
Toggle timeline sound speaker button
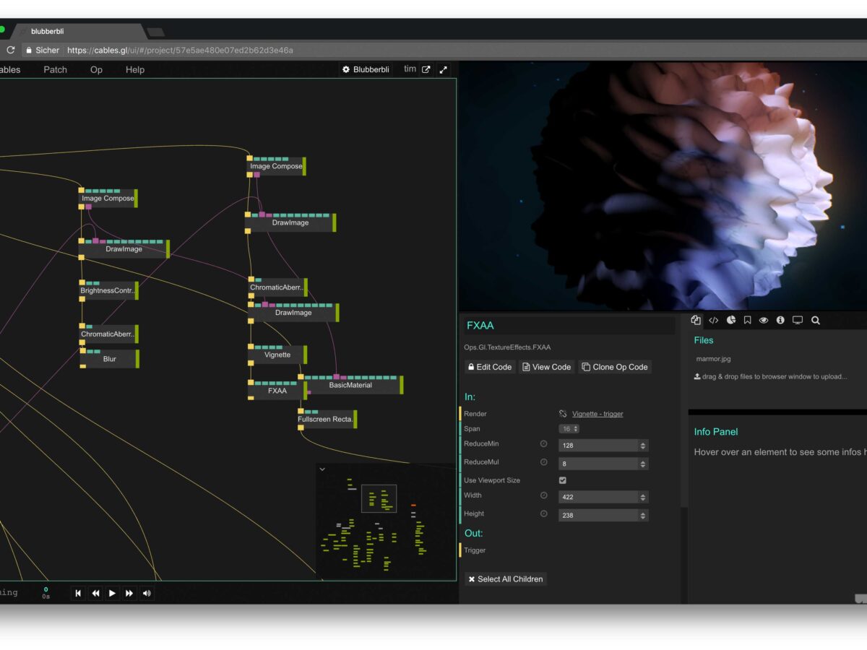(x=147, y=593)
